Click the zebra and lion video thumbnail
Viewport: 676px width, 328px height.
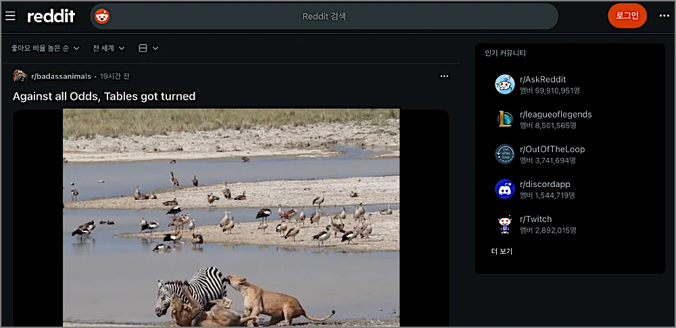click(x=231, y=217)
